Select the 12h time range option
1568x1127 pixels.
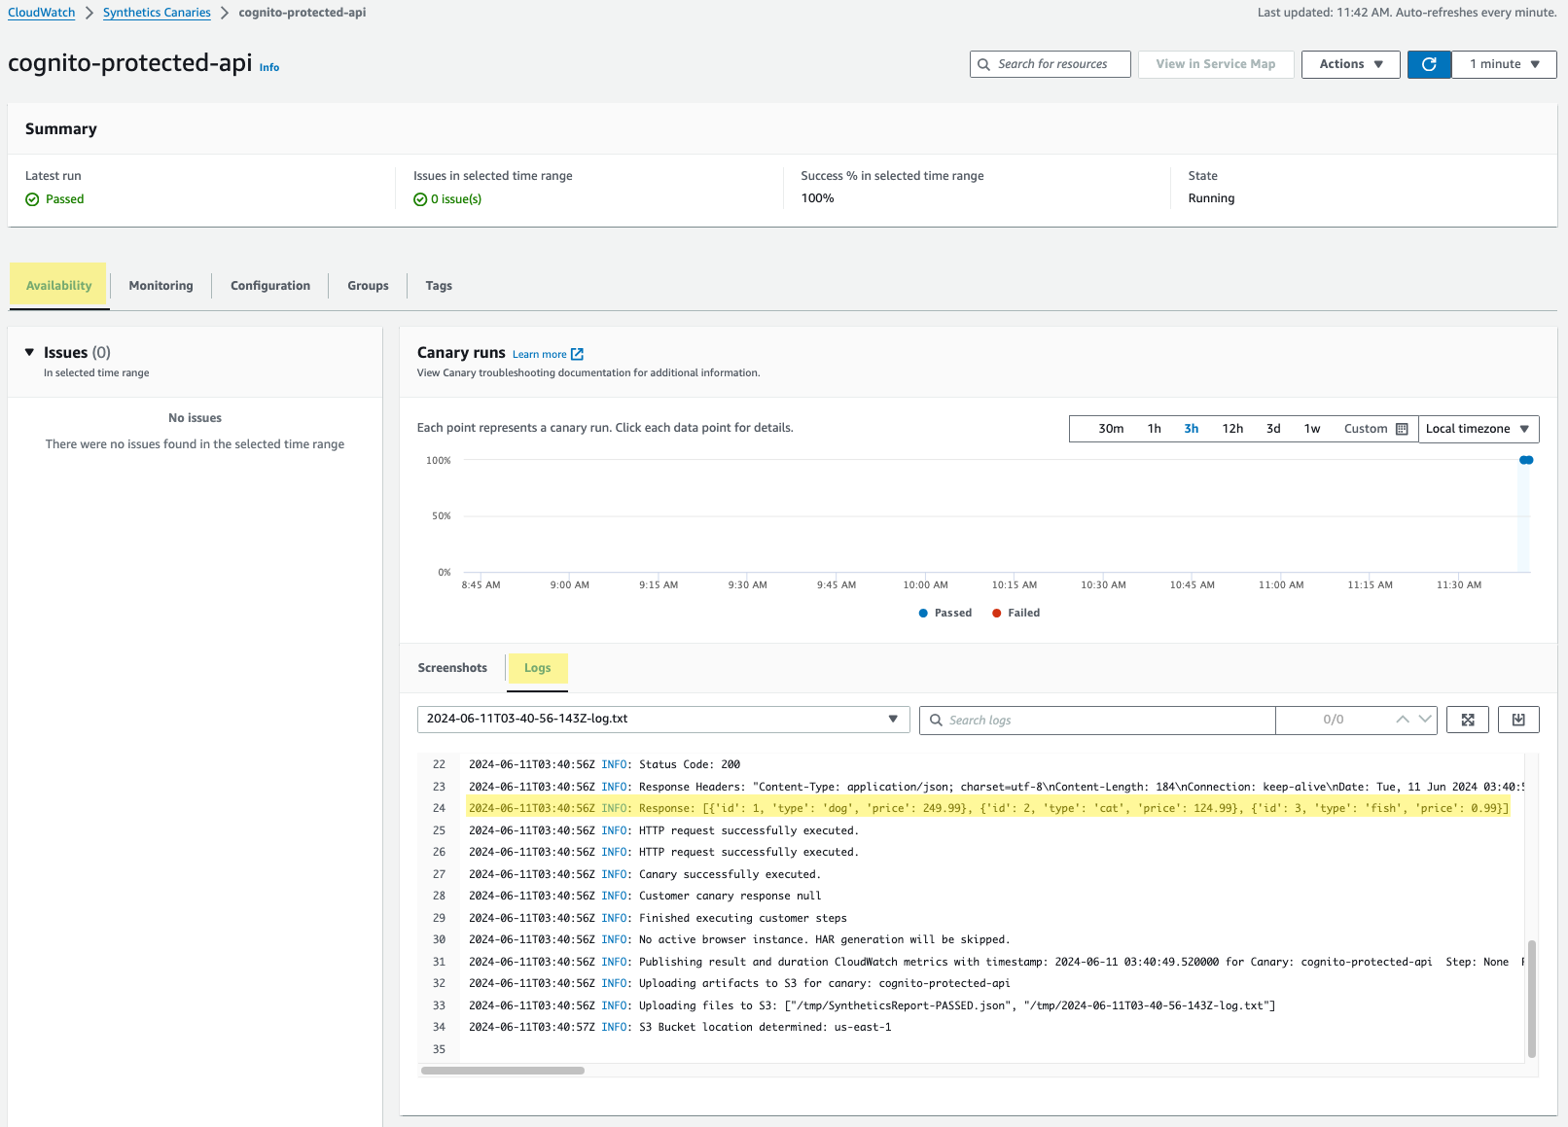pyautogui.click(x=1232, y=428)
